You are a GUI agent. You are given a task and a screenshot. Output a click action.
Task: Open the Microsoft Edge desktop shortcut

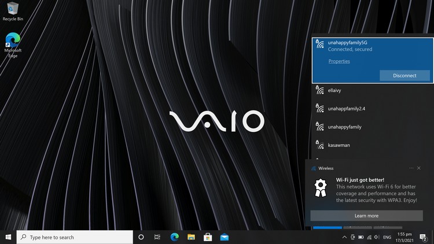[x=13, y=45]
